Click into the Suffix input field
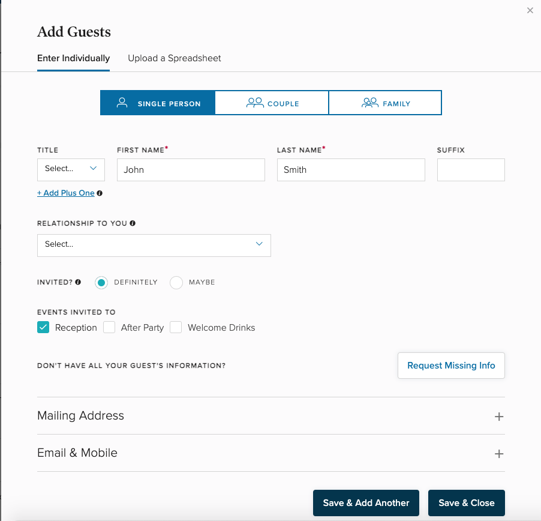The width and height of the screenshot is (541, 521). pyautogui.click(x=471, y=170)
